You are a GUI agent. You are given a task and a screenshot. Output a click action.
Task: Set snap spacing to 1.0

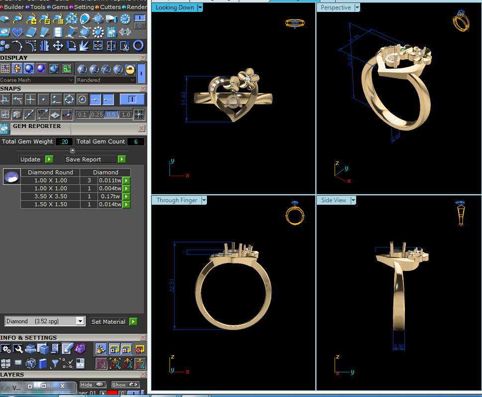pos(126,115)
